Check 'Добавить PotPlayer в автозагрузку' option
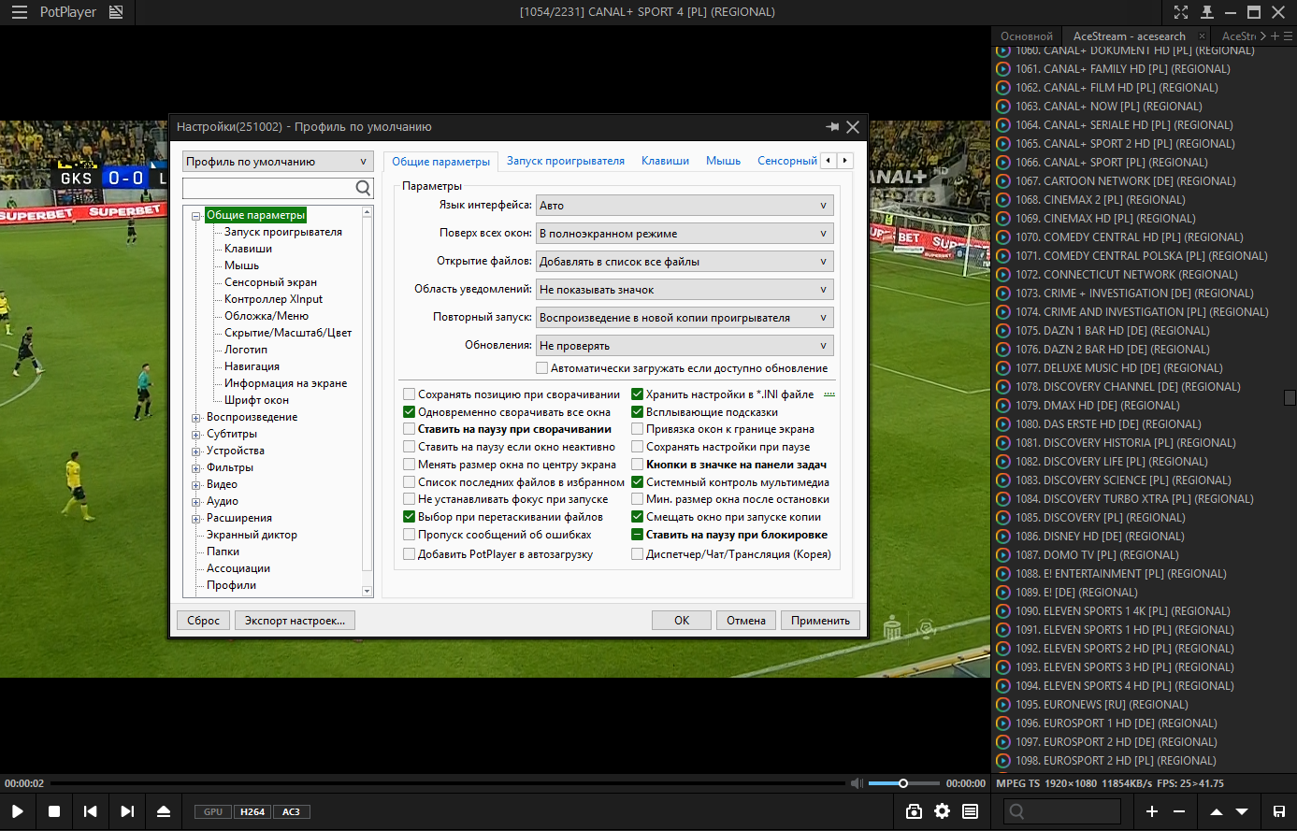Screen dimensions: 1297x831 (409, 554)
